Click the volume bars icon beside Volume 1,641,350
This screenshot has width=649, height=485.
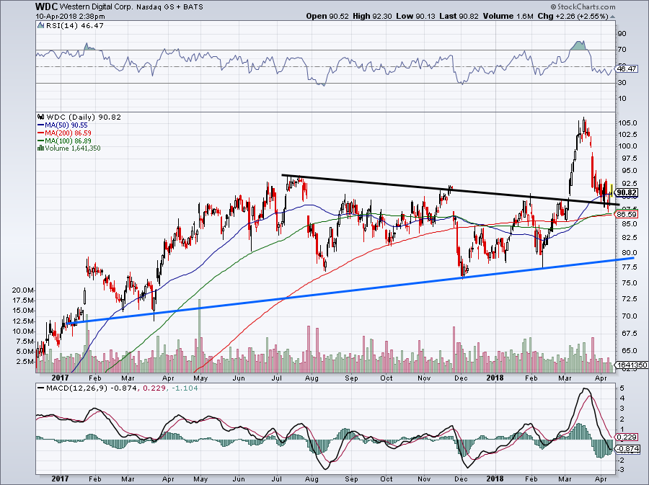(40, 148)
